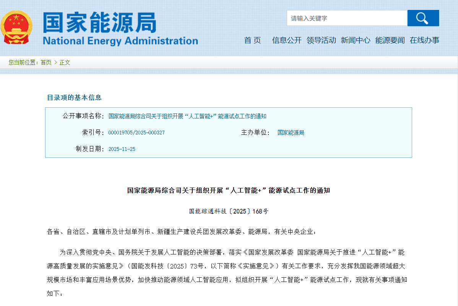Screen dimensions: 458x306
Task: Click the 目录项的基本信息 heading
Action: point(74,97)
